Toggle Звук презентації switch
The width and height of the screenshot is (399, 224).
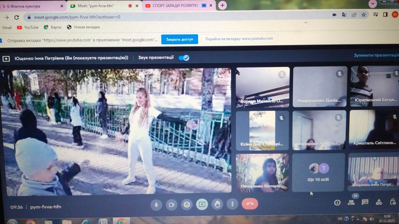point(184,58)
